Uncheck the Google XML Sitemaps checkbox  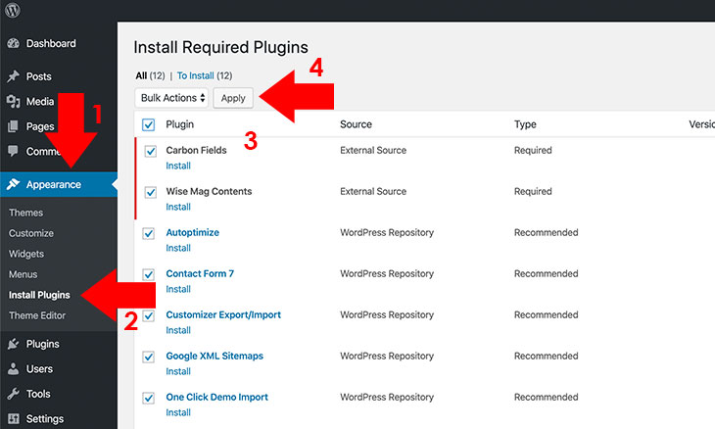148,357
